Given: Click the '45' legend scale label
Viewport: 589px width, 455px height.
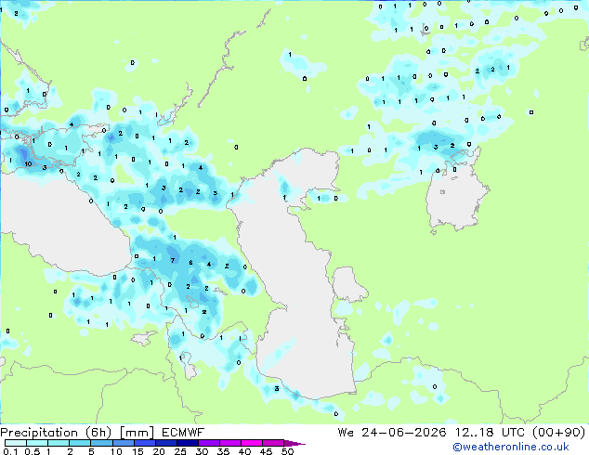Looking at the screenshot, I should click(266, 451).
